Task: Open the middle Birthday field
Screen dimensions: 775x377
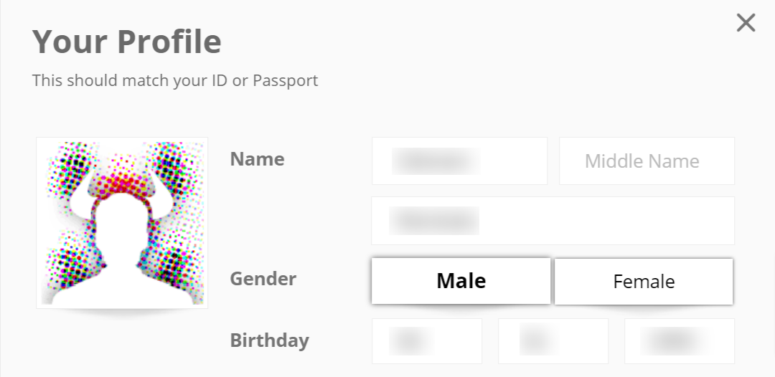Action: click(x=553, y=340)
